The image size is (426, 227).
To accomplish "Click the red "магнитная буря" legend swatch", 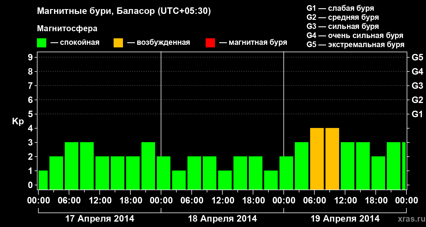I will click(x=210, y=43).
